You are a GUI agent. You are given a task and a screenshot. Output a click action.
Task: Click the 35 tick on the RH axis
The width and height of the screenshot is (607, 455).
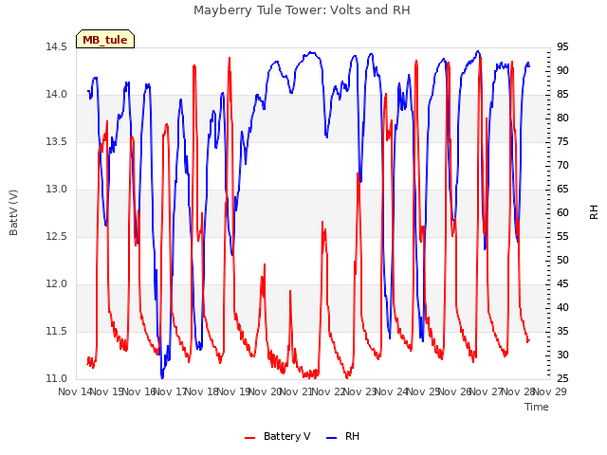pos(562,331)
